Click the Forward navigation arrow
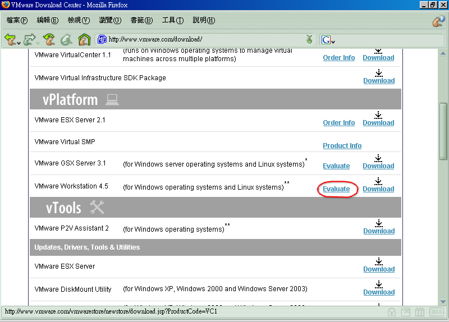The height and width of the screenshot is (322, 449). (x=29, y=39)
